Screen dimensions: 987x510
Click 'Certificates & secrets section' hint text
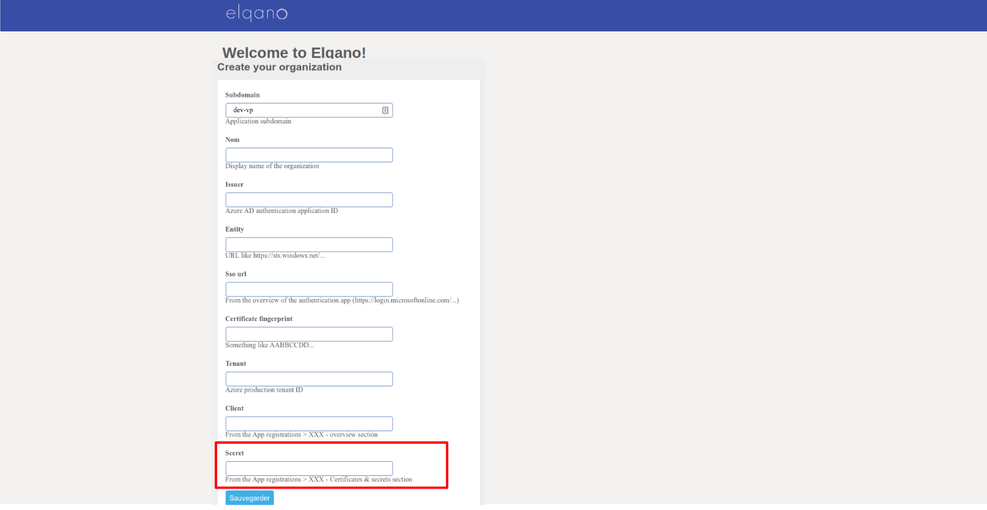click(x=319, y=479)
